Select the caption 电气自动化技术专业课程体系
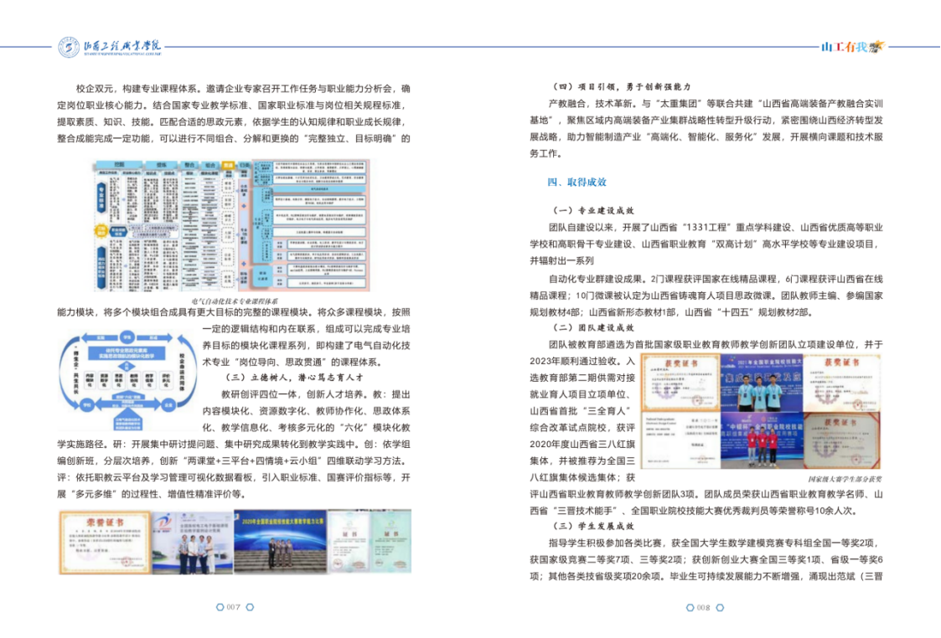 (x=235, y=301)
